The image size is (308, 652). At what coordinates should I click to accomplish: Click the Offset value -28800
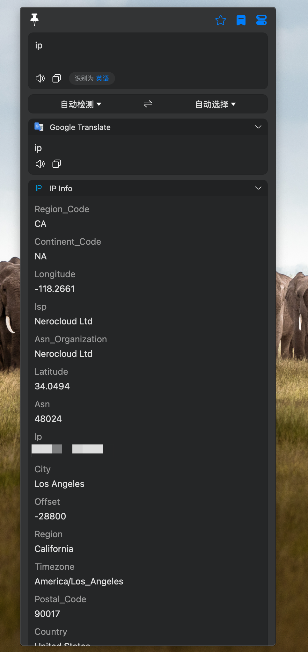(x=50, y=516)
